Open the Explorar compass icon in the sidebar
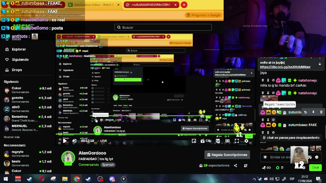This screenshot has width=326, height=183. click(7, 49)
